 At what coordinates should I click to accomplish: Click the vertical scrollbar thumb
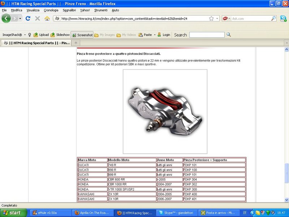point(286,174)
